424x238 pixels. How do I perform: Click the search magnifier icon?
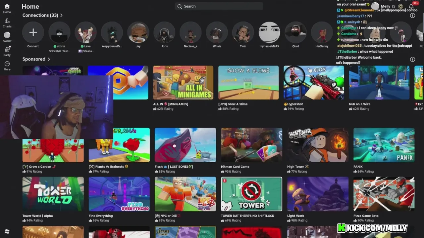tap(180, 6)
